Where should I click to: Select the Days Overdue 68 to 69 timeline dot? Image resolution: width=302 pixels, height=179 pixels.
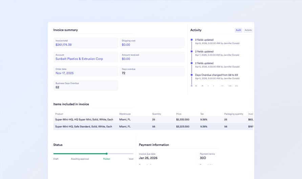[191, 75]
